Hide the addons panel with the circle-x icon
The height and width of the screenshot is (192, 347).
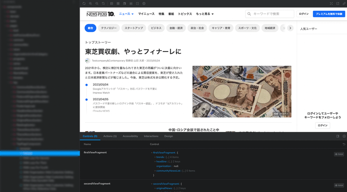point(344,136)
